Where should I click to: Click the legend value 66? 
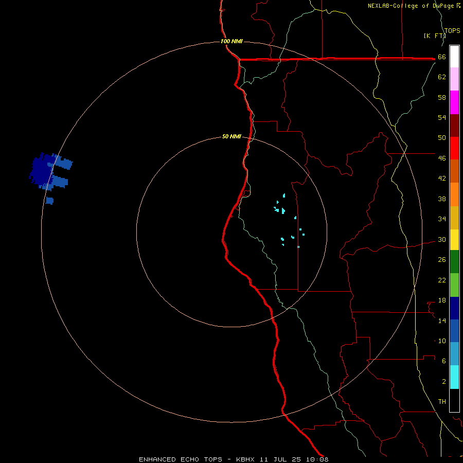pyautogui.click(x=442, y=57)
